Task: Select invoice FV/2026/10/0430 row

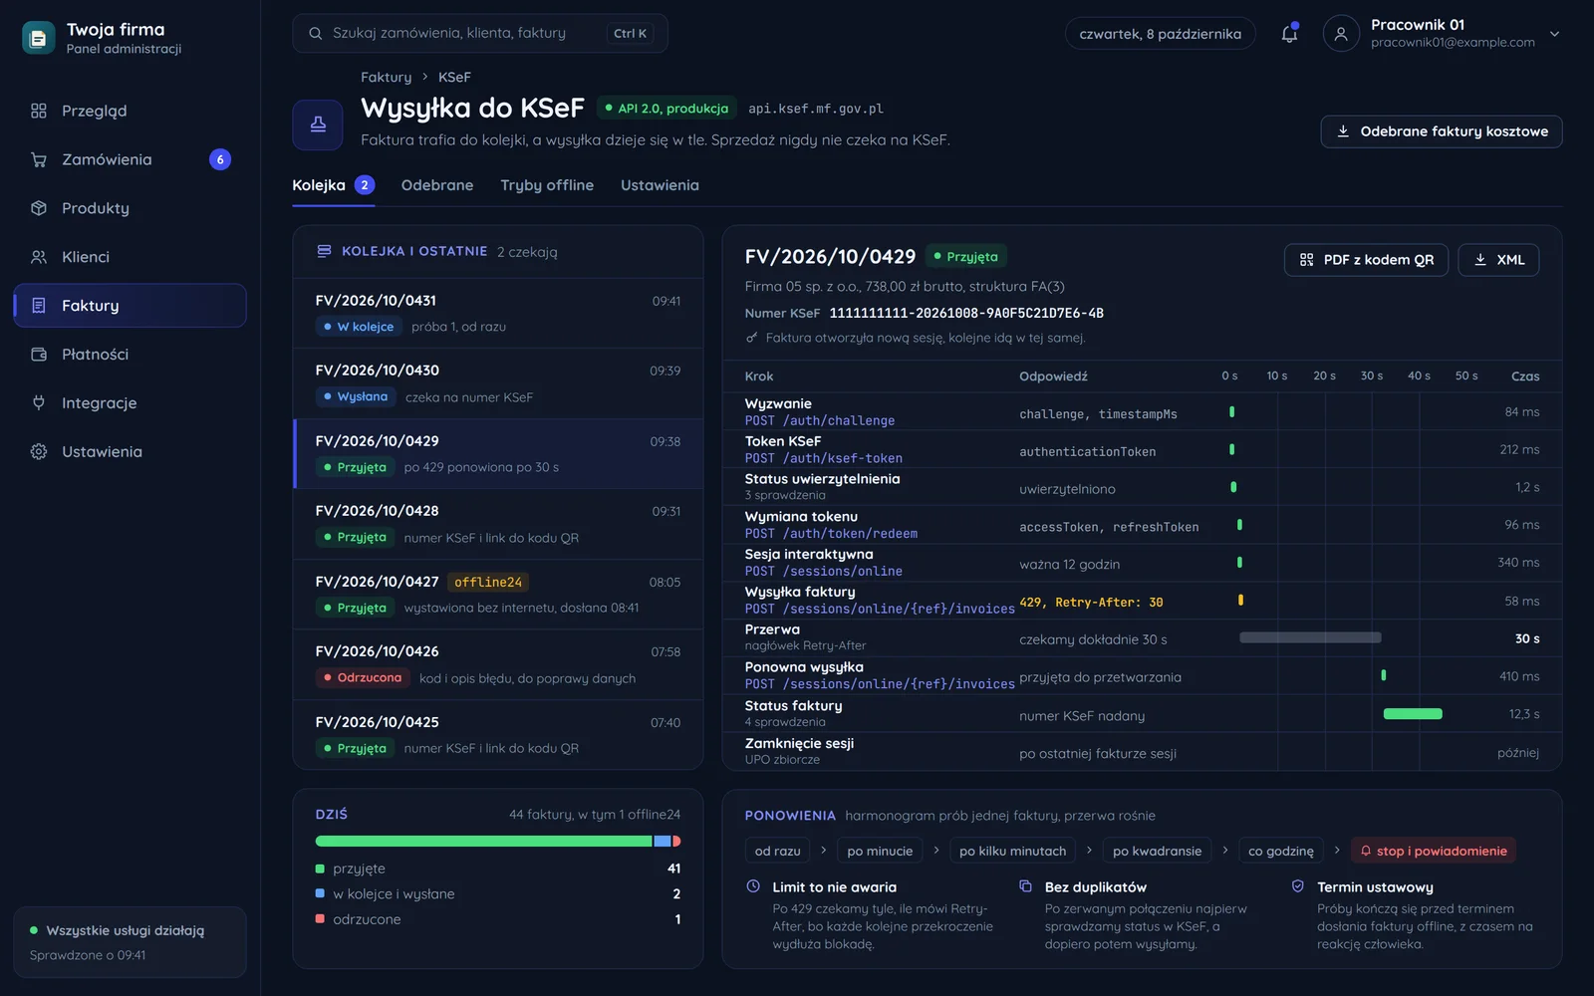Action: click(x=498, y=383)
